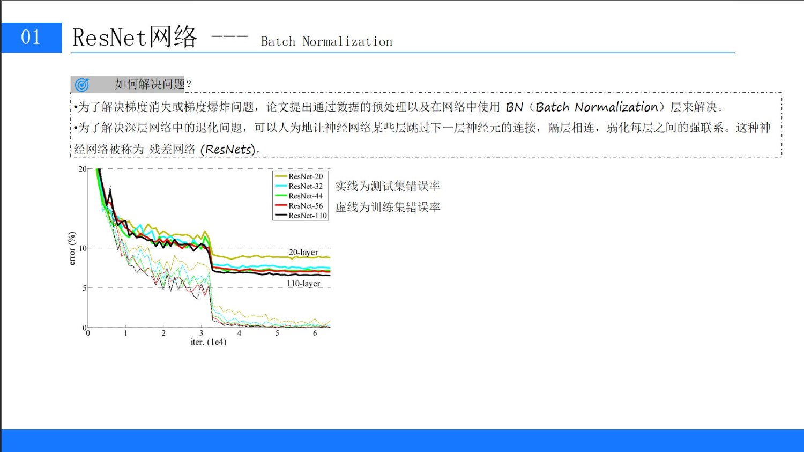Click the ResNet-44 legend entry

300,196
